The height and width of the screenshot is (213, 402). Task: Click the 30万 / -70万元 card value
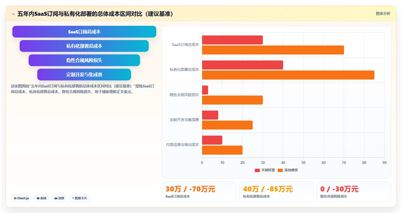(190, 189)
